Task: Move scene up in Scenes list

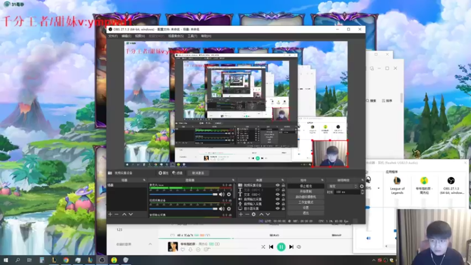Action: pos(124,214)
